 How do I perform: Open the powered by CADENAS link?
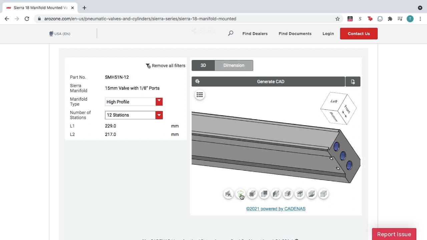coord(276,209)
